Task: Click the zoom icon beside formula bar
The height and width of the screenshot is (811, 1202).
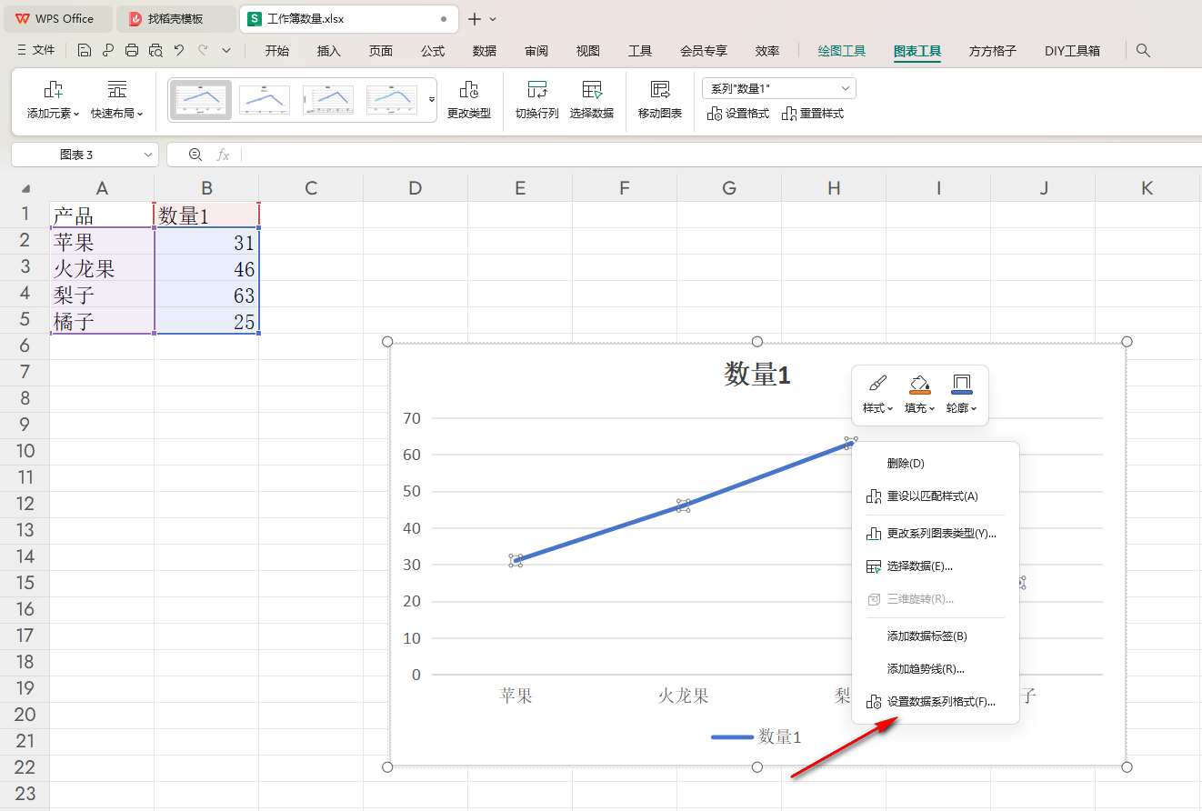Action: click(x=195, y=155)
